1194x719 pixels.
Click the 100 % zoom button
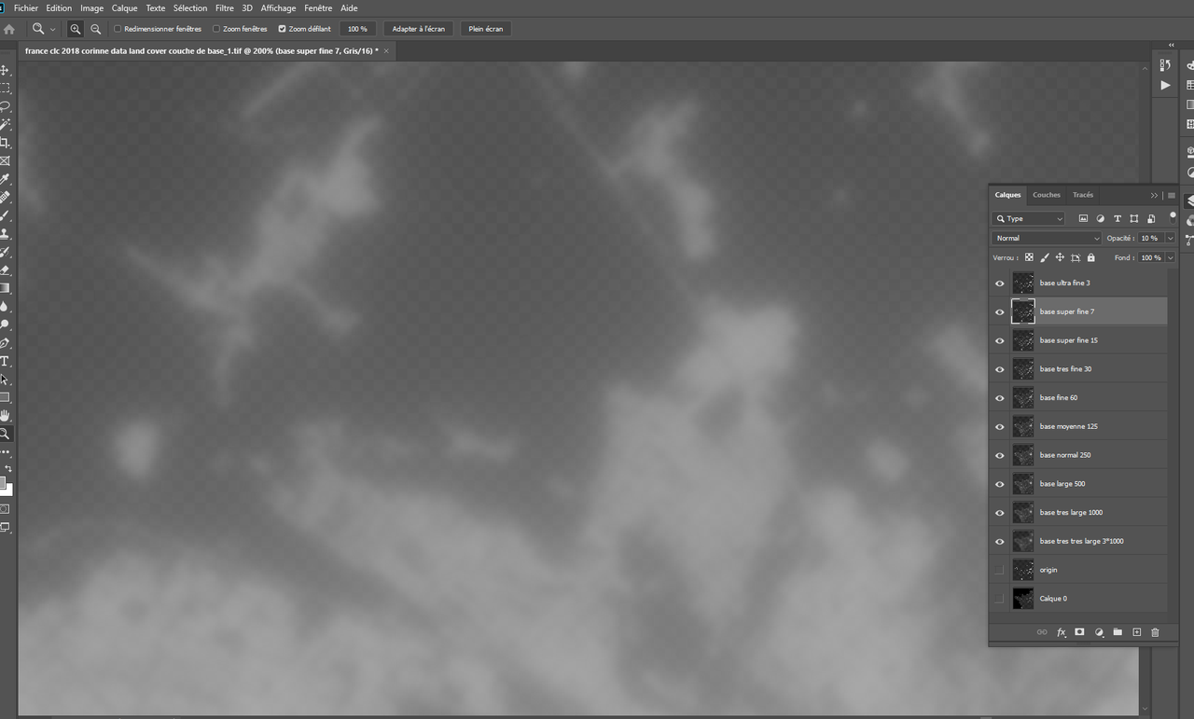point(357,29)
